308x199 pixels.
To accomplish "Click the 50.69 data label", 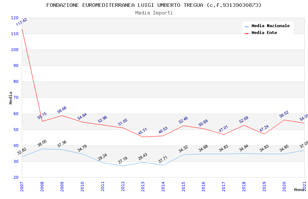I will [x=203, y=123].
